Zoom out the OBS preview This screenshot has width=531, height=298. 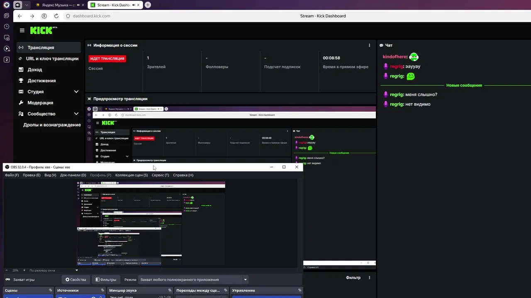7,270
